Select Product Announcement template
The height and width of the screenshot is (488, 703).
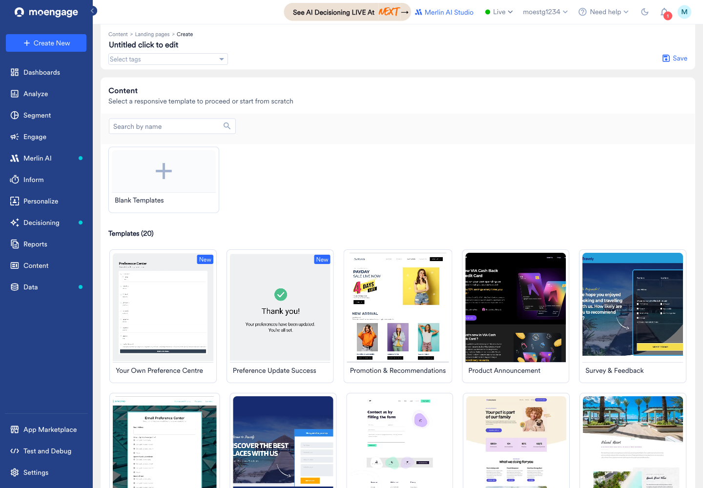pyautogui.click(x=516, y=316)
